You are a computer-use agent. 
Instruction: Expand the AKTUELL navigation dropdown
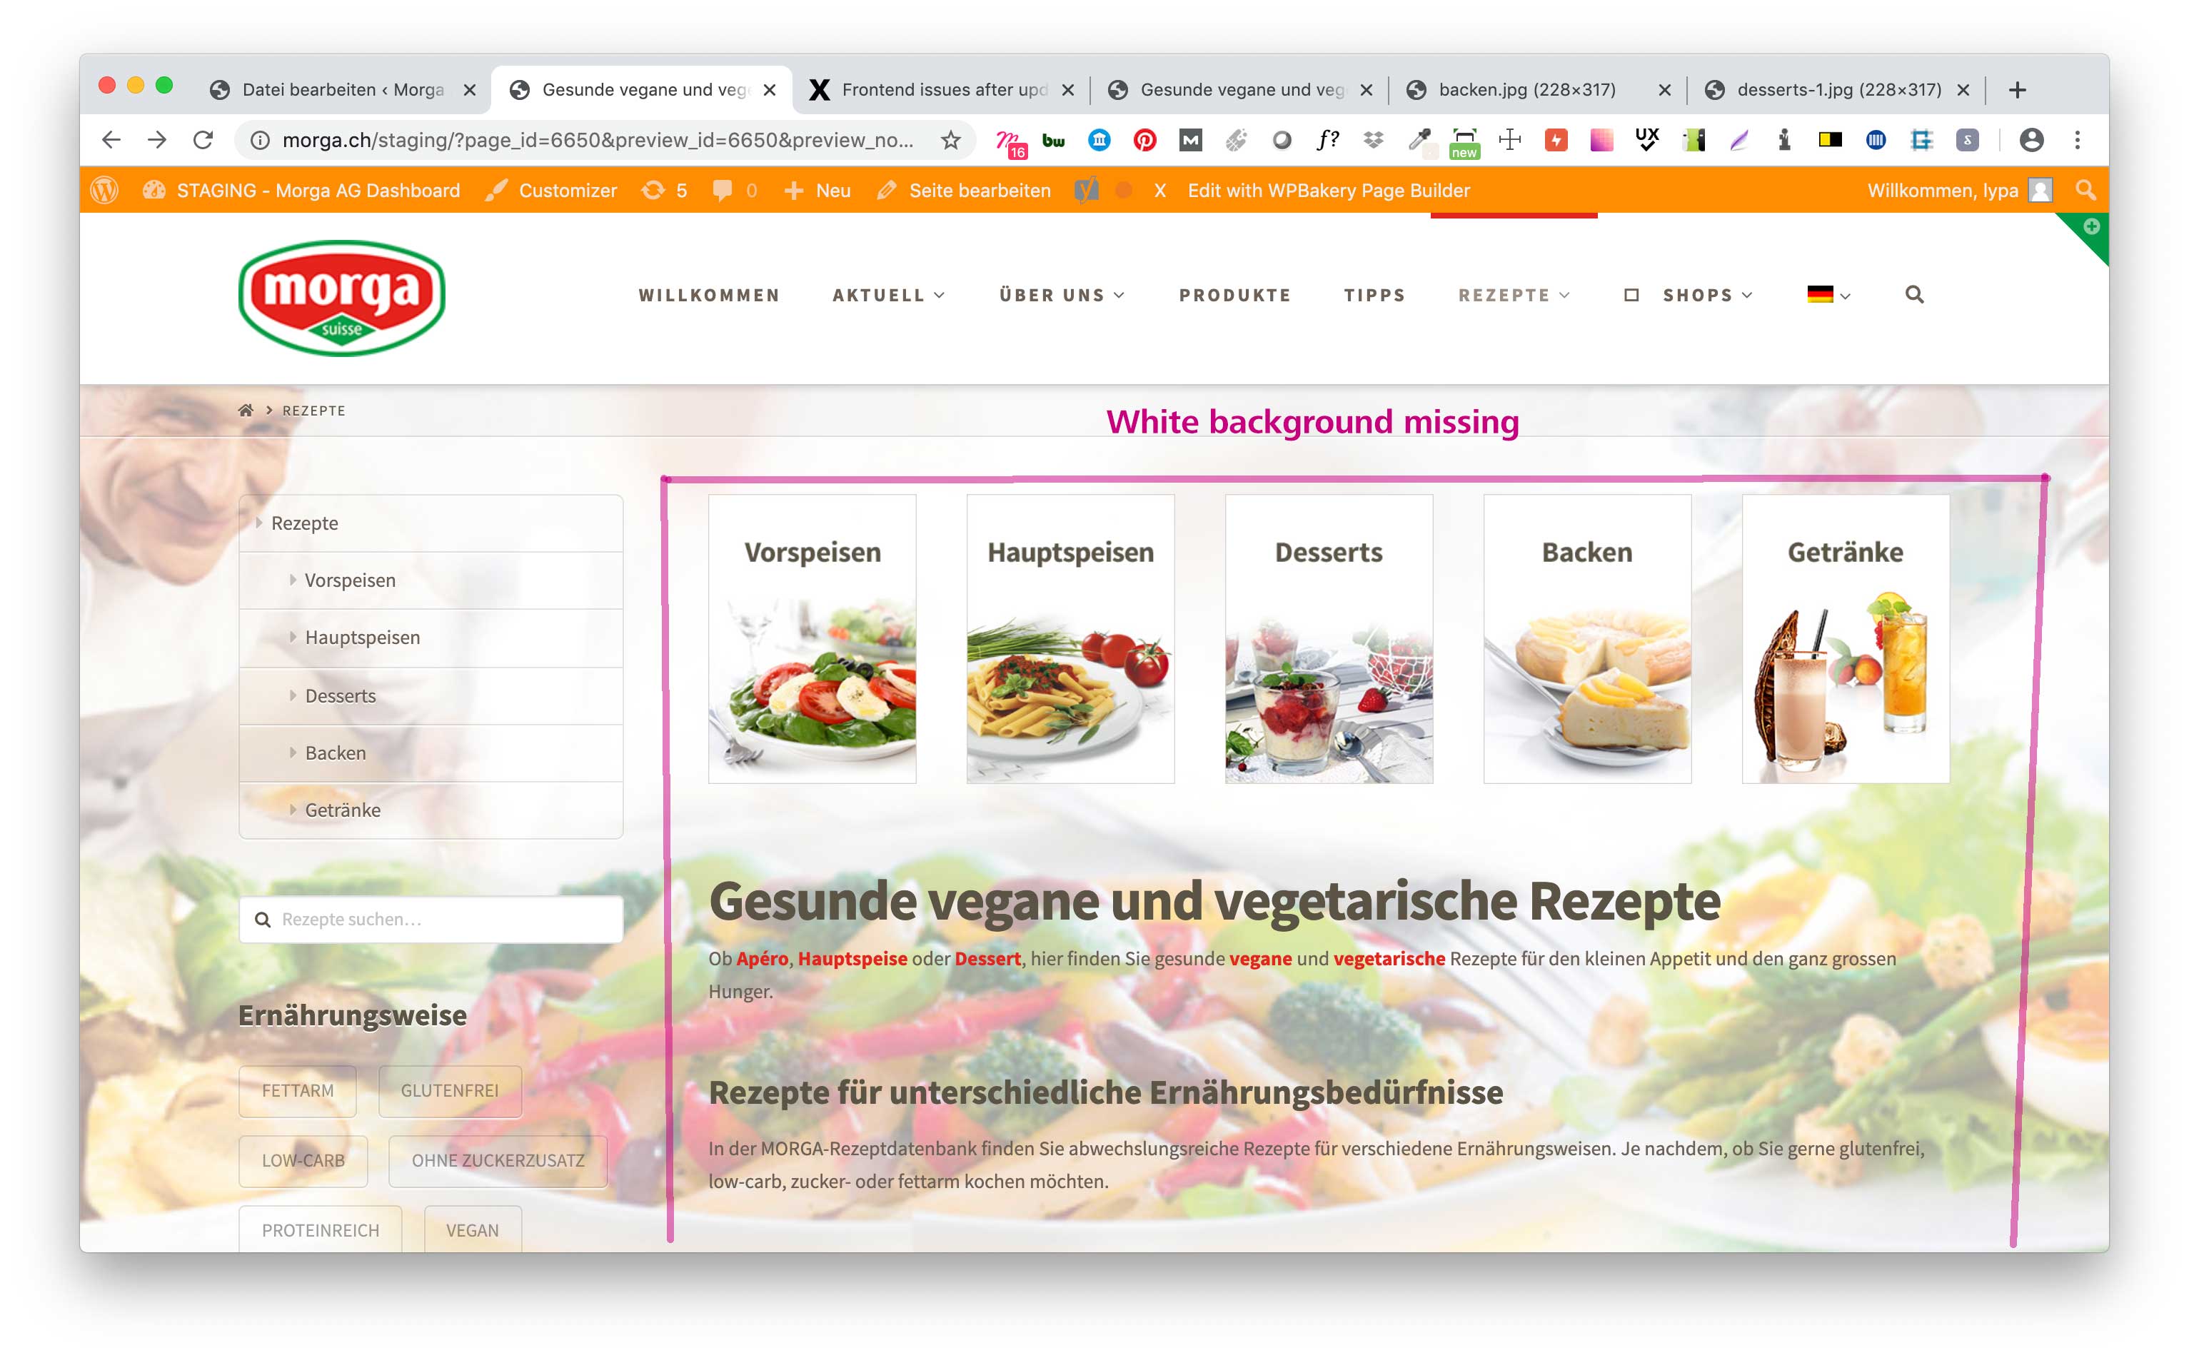pyautogui.click(x=888, y=296)
